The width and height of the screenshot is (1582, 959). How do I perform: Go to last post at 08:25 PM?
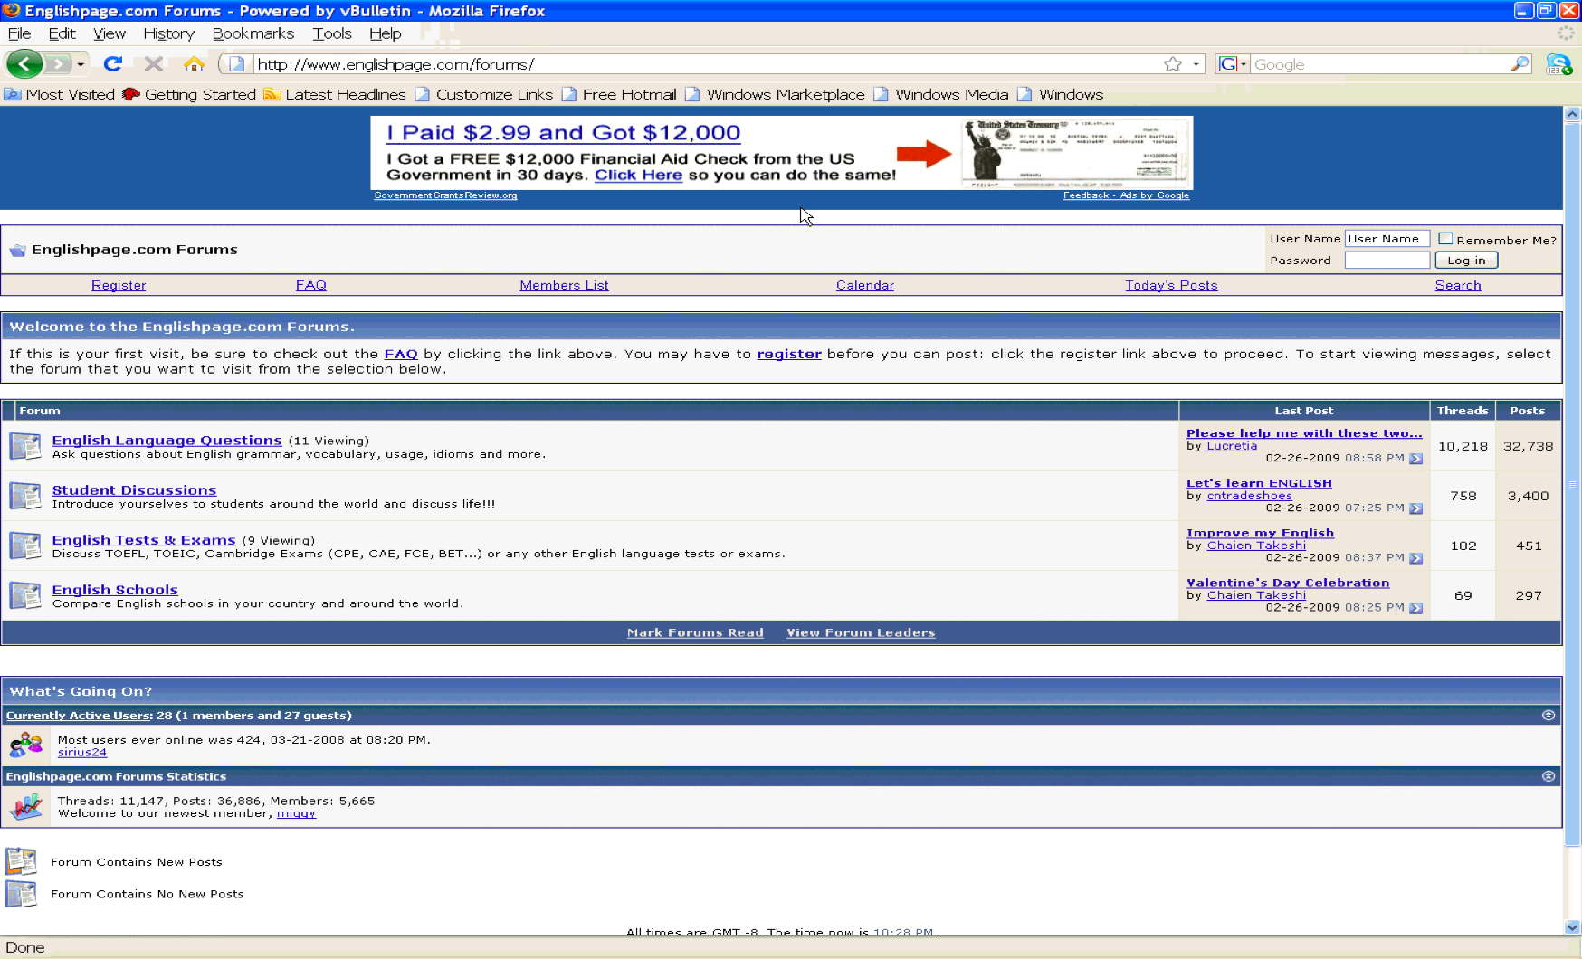(1416, 608)
